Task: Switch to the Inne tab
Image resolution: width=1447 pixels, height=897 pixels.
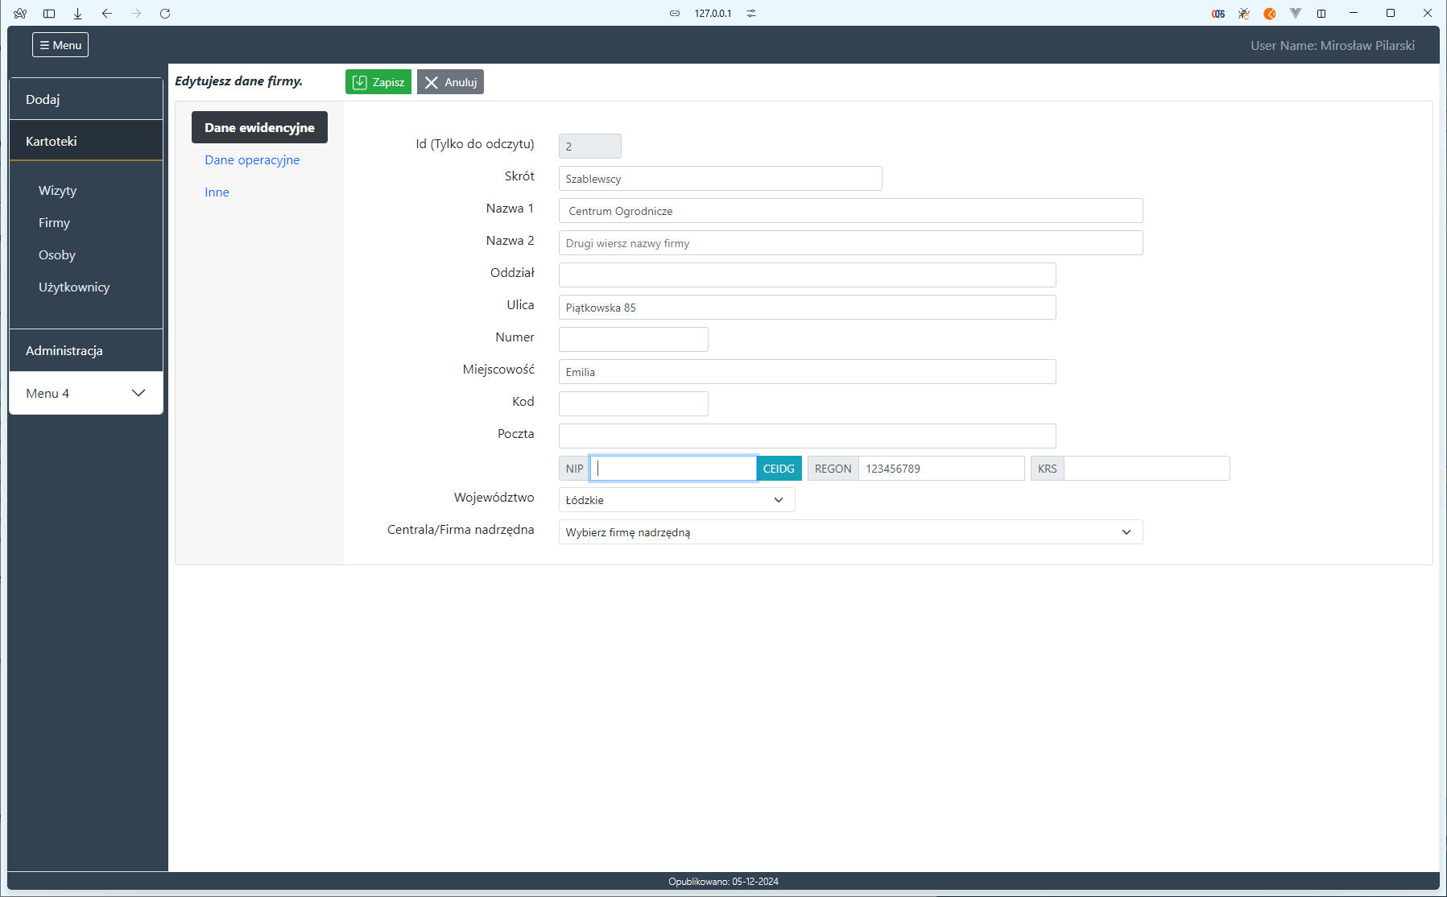Action: tap(217, 192)
